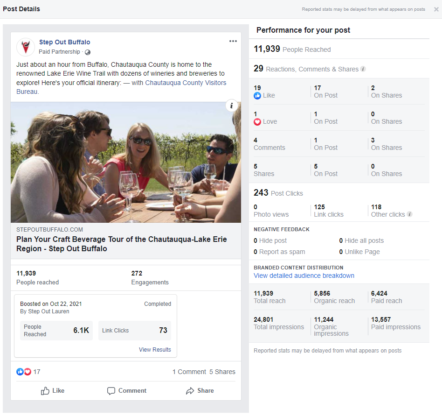Image resolution: width=442 pixels, height=417 pixels.
Task: Click the Comment button under the post
Action: click(x=127, y=391)
